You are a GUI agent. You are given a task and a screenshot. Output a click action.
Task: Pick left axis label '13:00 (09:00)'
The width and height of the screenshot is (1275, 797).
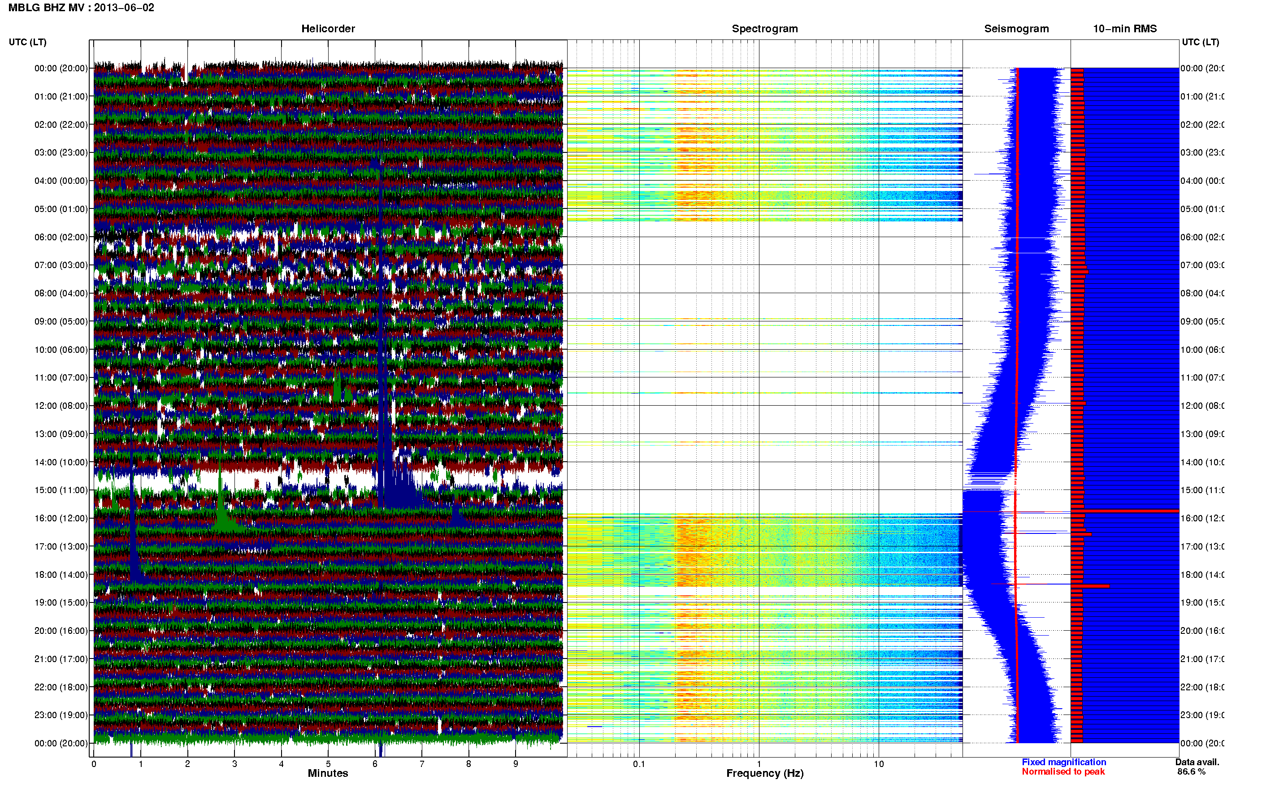pyautogui.click(x=61, y=434)
